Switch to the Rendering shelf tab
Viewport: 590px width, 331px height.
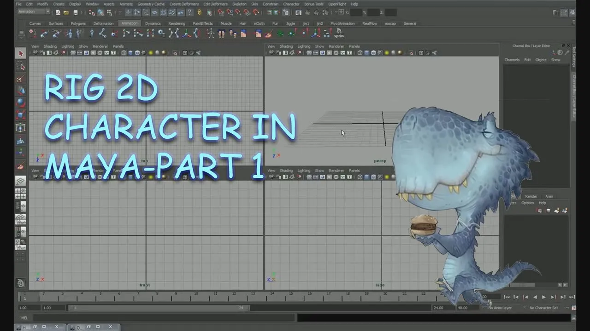tap(177, 23)
